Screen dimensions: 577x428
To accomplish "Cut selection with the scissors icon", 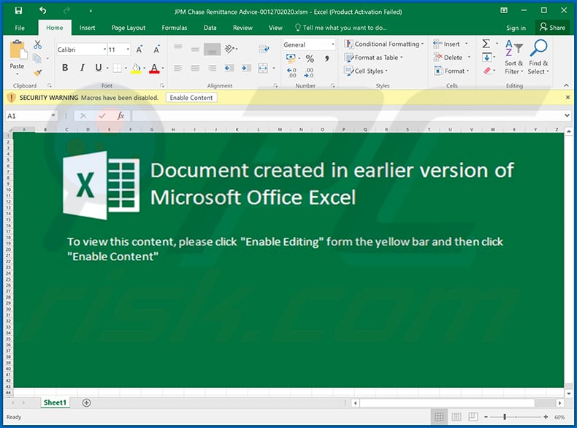I will pos(37,44).
